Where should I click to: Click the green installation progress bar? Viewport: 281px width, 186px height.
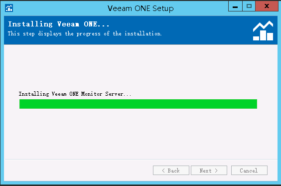pyautogui.click(x=138, y=104)
